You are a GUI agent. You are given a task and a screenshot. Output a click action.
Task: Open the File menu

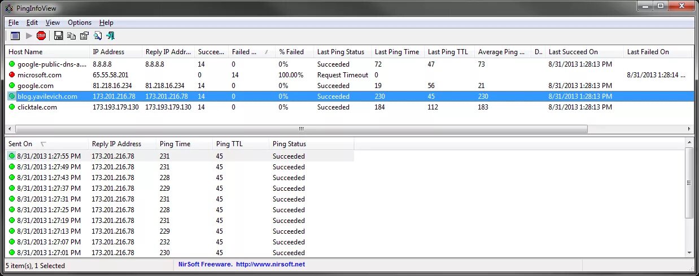14,23
